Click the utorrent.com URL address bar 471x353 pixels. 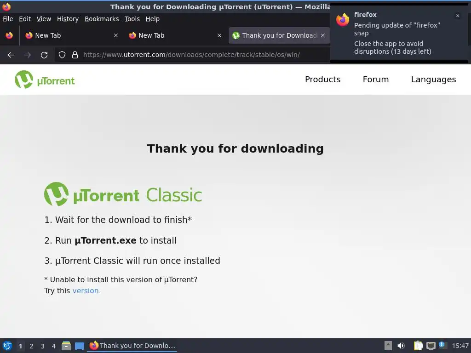pyautogui.click(x=191, y=55)
